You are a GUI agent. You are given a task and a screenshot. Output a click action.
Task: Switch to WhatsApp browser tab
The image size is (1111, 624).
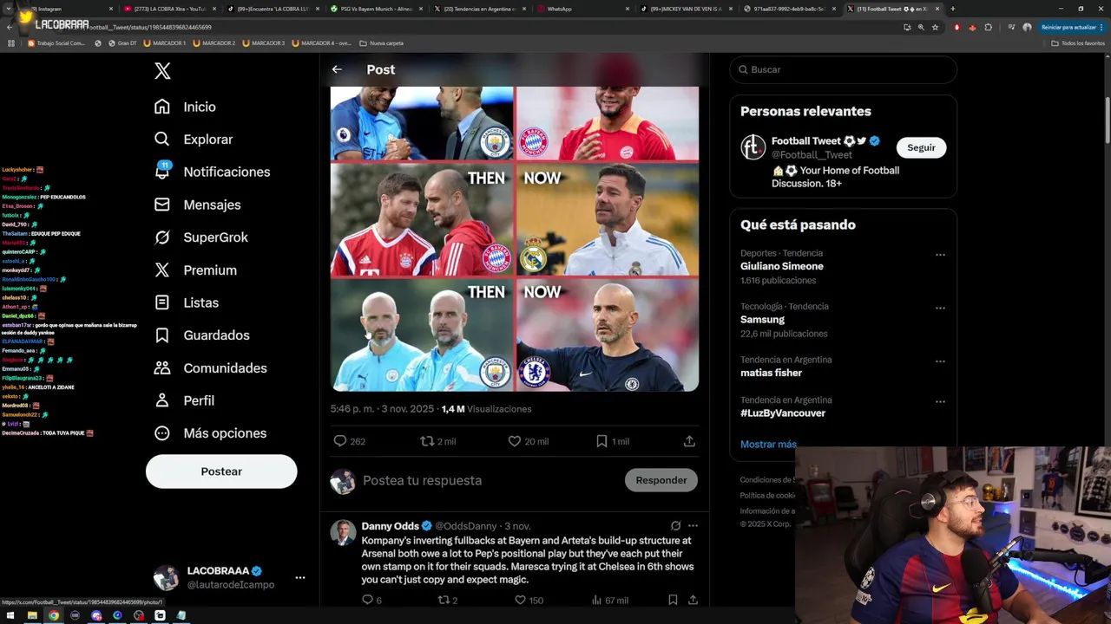(x=582, y=9)
